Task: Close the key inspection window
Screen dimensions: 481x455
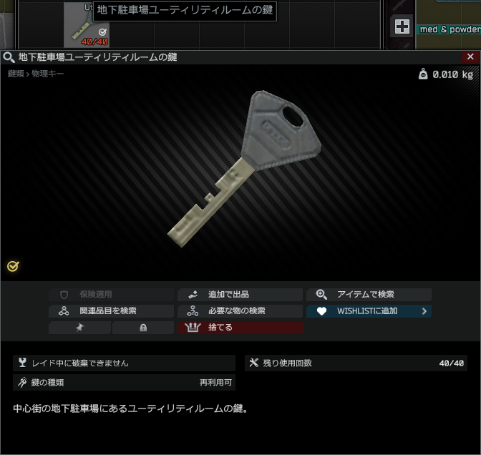Action: (470, 57)
